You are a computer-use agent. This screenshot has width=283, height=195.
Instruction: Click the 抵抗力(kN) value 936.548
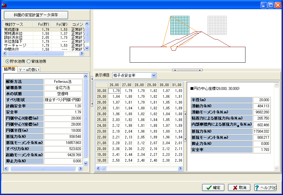point(63,137)
